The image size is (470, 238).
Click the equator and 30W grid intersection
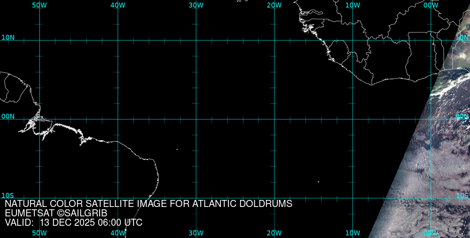(196, 119)
